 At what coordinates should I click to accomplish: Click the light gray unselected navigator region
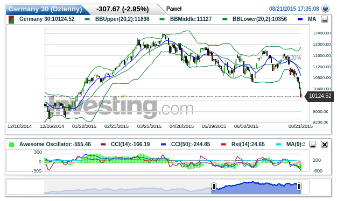128,187
